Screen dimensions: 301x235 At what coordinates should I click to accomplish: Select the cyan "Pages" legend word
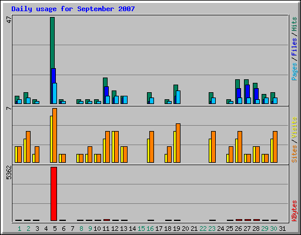(x=295, y=72)
